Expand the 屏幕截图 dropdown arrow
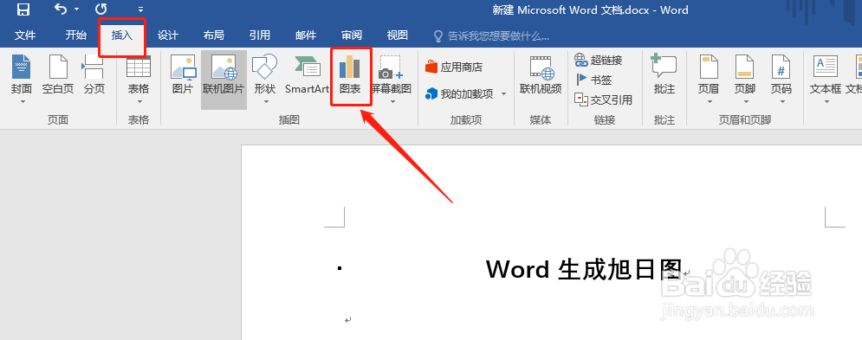The width and height of the screenshot is (862, 340). (x=392, y=101)
